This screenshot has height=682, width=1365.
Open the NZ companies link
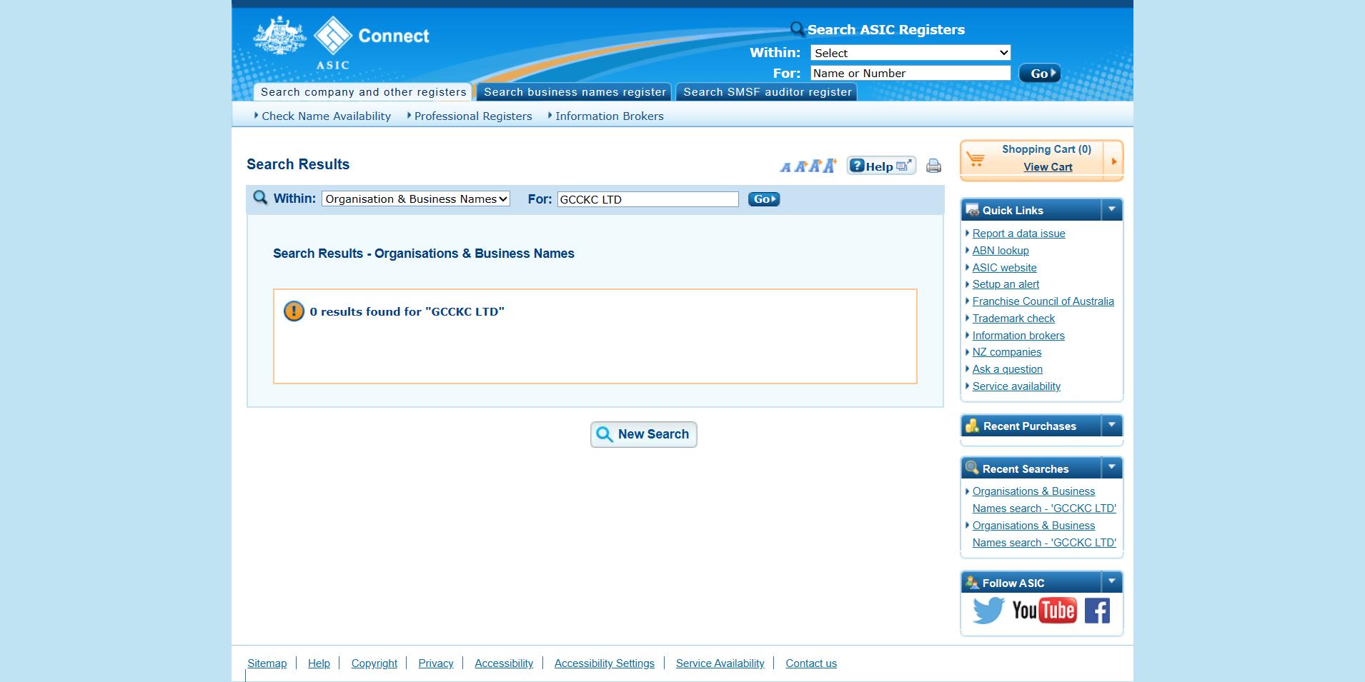tap(1007, 352)
